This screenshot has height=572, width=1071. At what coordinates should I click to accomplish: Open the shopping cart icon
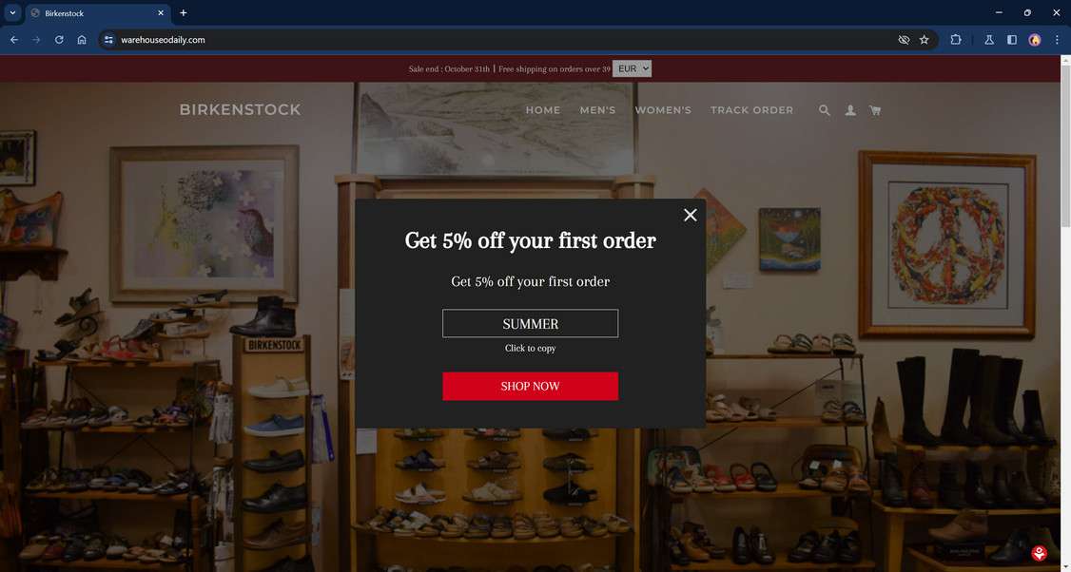(x=874, y=110)
